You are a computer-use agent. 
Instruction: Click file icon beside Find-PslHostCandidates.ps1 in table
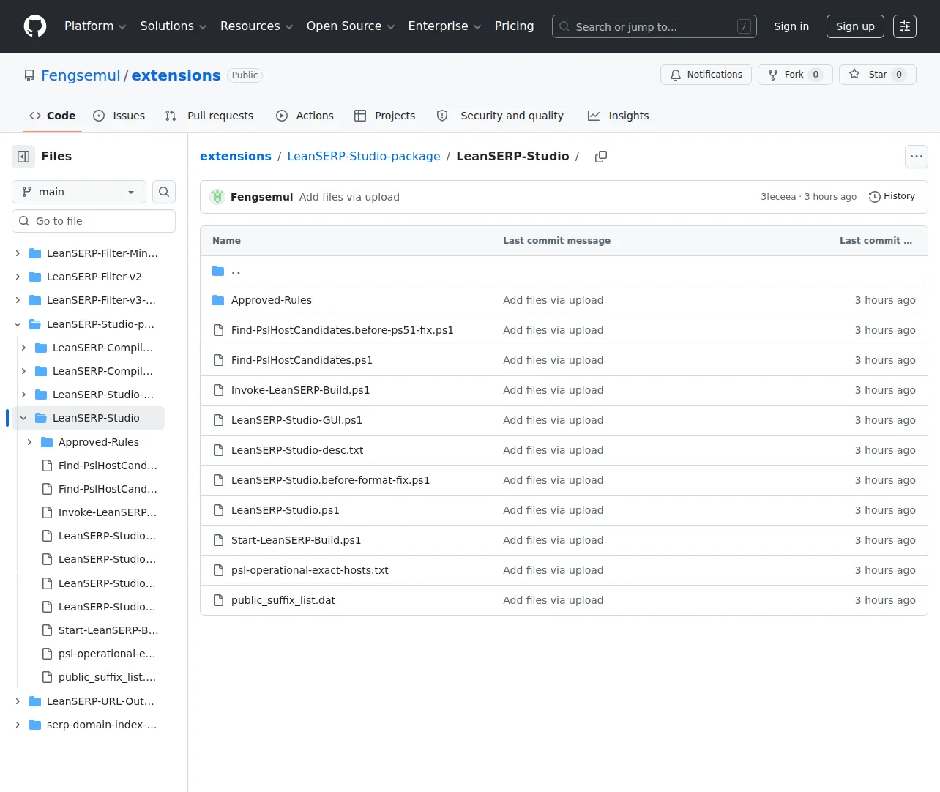218,360
